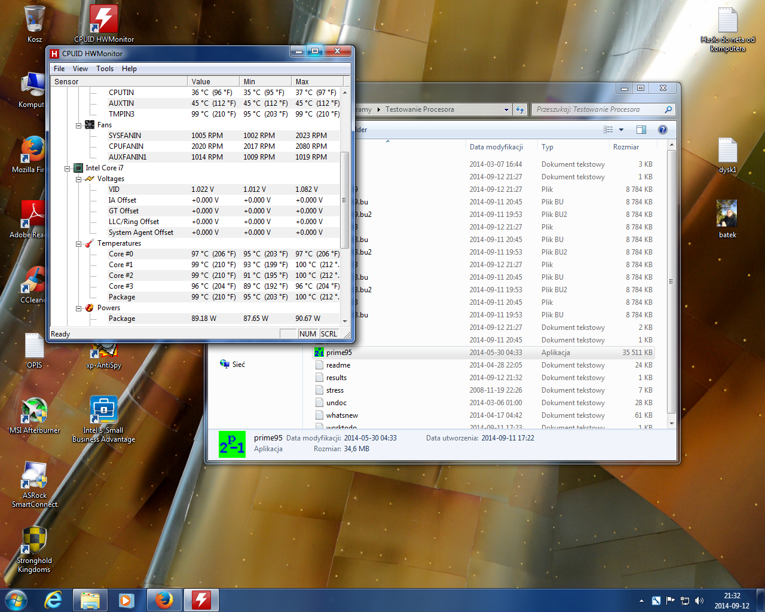Click the Sensor column header in HWMonitor
The width and height of the screenshot is (765, 612).
[119, 81]
